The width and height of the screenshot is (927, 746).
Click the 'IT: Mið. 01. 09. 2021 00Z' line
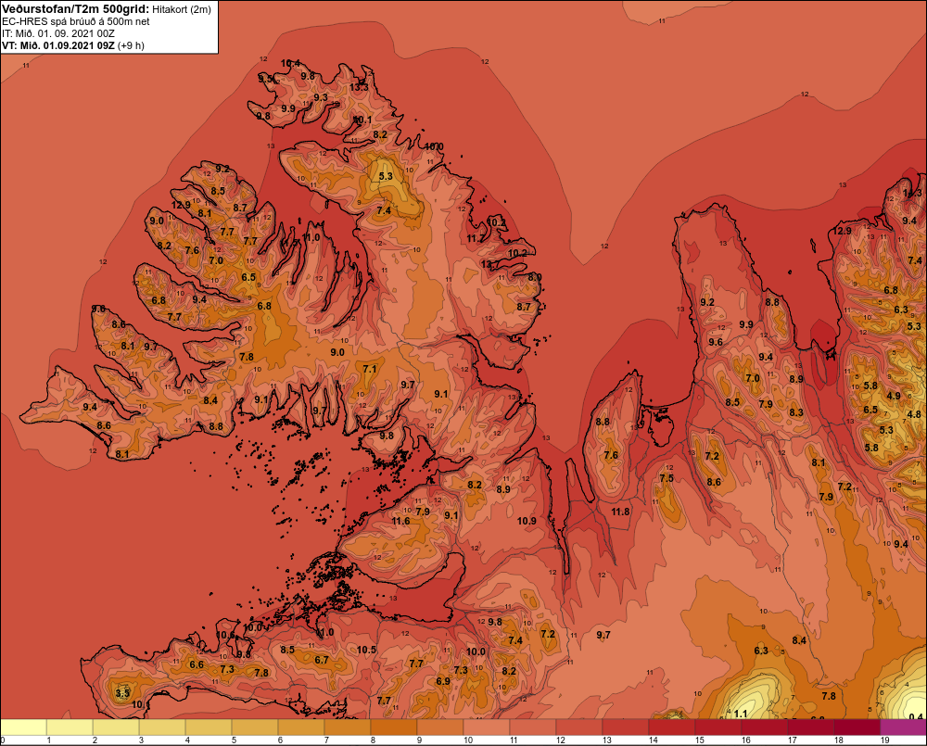point(57,33)
